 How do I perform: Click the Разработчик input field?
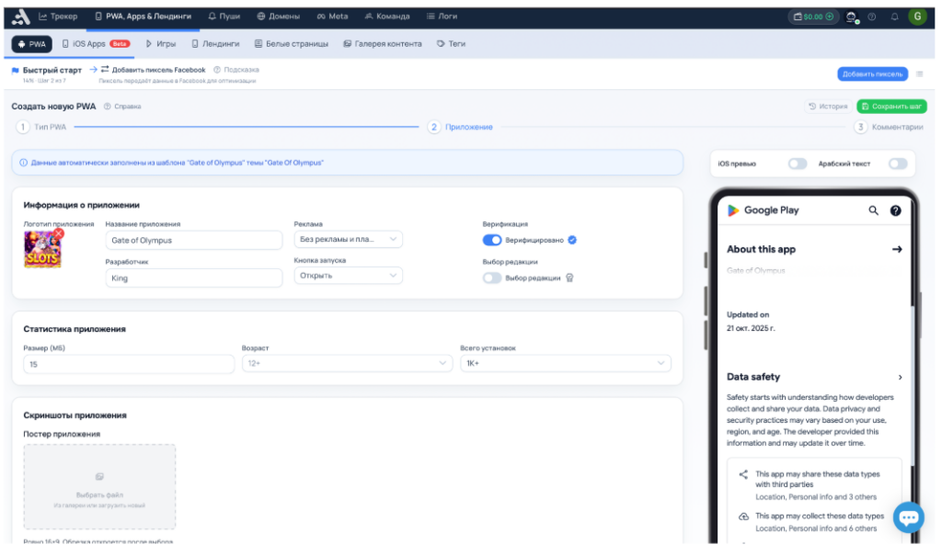pyautogui.click(x=193, y=278)
